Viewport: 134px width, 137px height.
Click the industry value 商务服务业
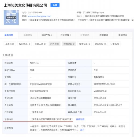(x=99, y=77)
